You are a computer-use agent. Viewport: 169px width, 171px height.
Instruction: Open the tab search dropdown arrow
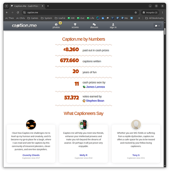(x=7, y=6)
